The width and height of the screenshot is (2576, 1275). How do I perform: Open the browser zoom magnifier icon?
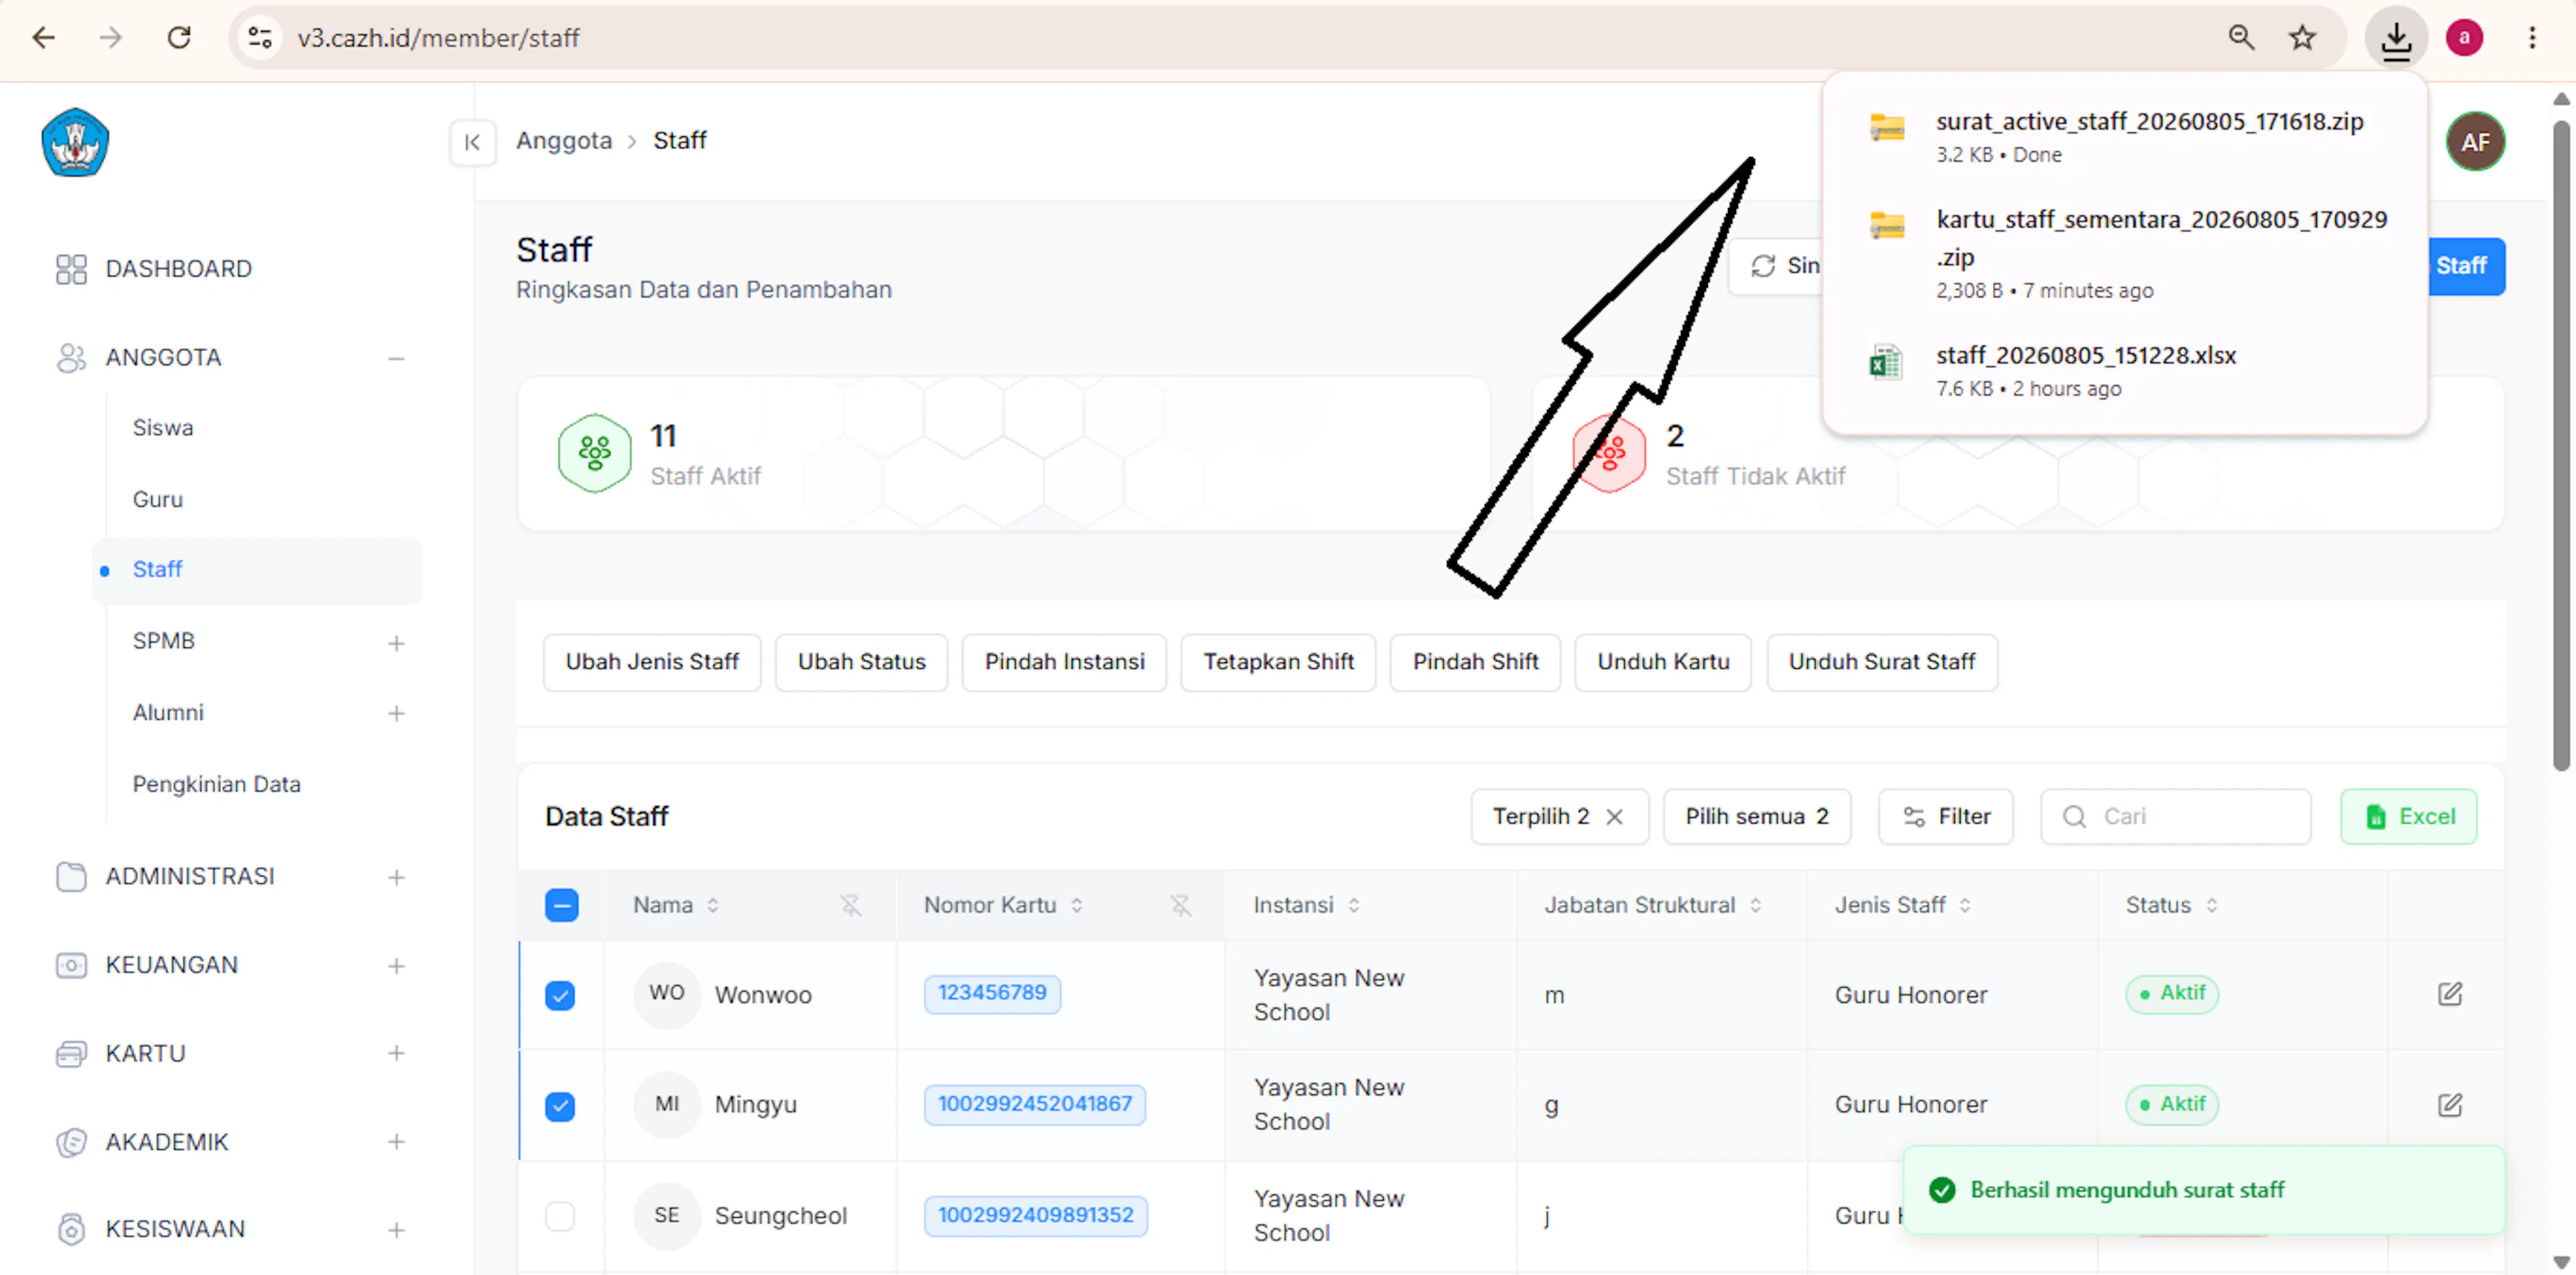click(2241, 38)
